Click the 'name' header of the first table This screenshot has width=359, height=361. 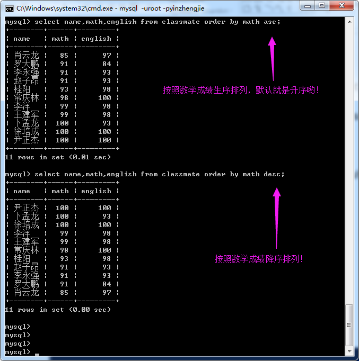point(22,39)
